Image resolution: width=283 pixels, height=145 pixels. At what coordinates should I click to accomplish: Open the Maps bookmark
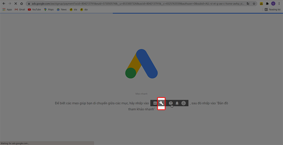click(x=50, y=10)
